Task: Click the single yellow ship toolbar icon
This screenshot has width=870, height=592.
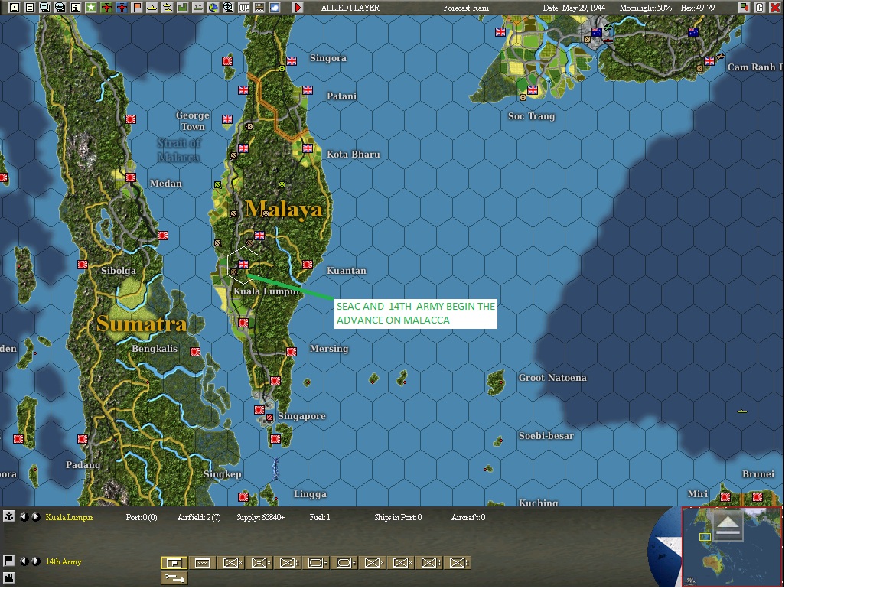Action: pos(152,7)
